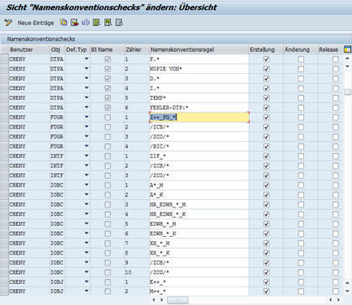Open Def.Typ dropdown for rule I.*
The image size is (352, 305).
pyautogui.click(x=87, y=88)
